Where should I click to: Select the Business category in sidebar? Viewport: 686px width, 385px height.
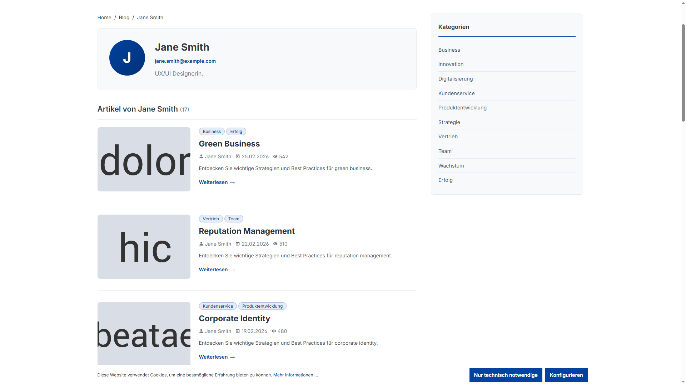(x=449, y=50)
